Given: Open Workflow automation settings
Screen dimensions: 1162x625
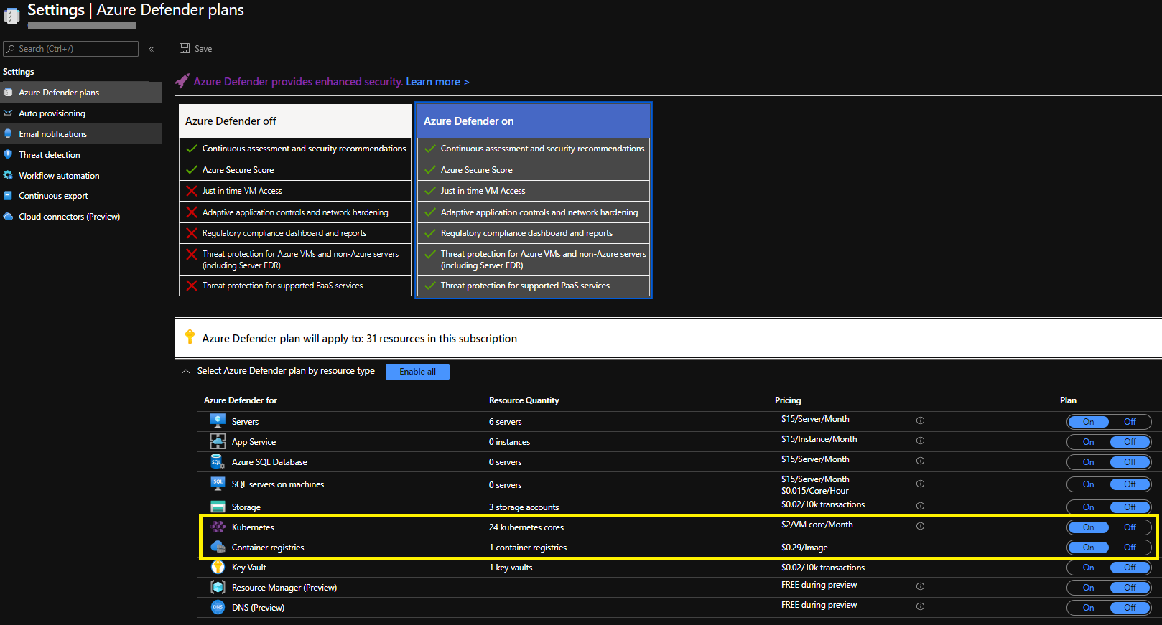Looking at the screenshot, I should (80, 175).
